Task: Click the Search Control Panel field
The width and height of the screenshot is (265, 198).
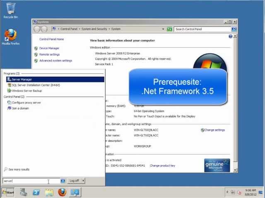Action: click(x=202, y=29)
